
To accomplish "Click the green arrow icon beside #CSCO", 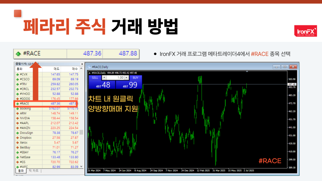I will click(17, 79).
